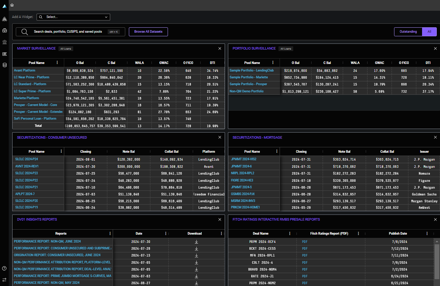440x286 pixels.
Task: Open the FIGRE 2024-HE3 deal
Action: coord(242,180)
